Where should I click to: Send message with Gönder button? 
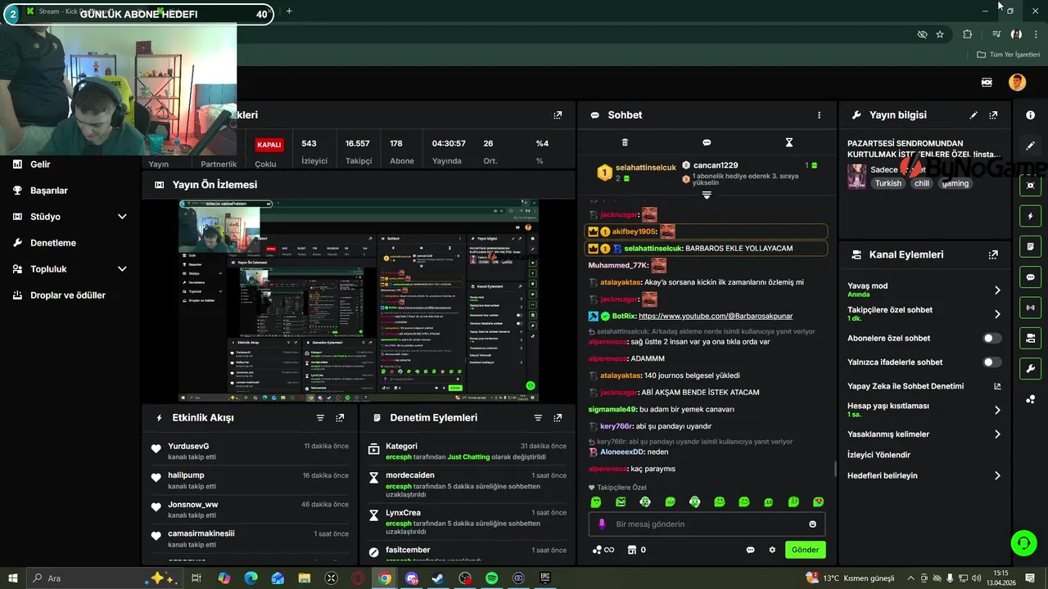pos(805,550)
